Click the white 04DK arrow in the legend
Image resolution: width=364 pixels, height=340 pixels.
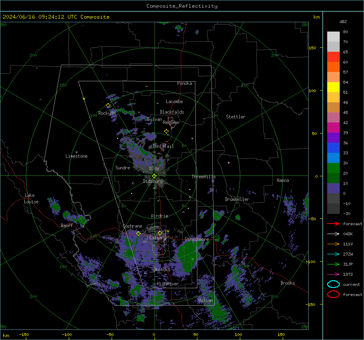333,234
